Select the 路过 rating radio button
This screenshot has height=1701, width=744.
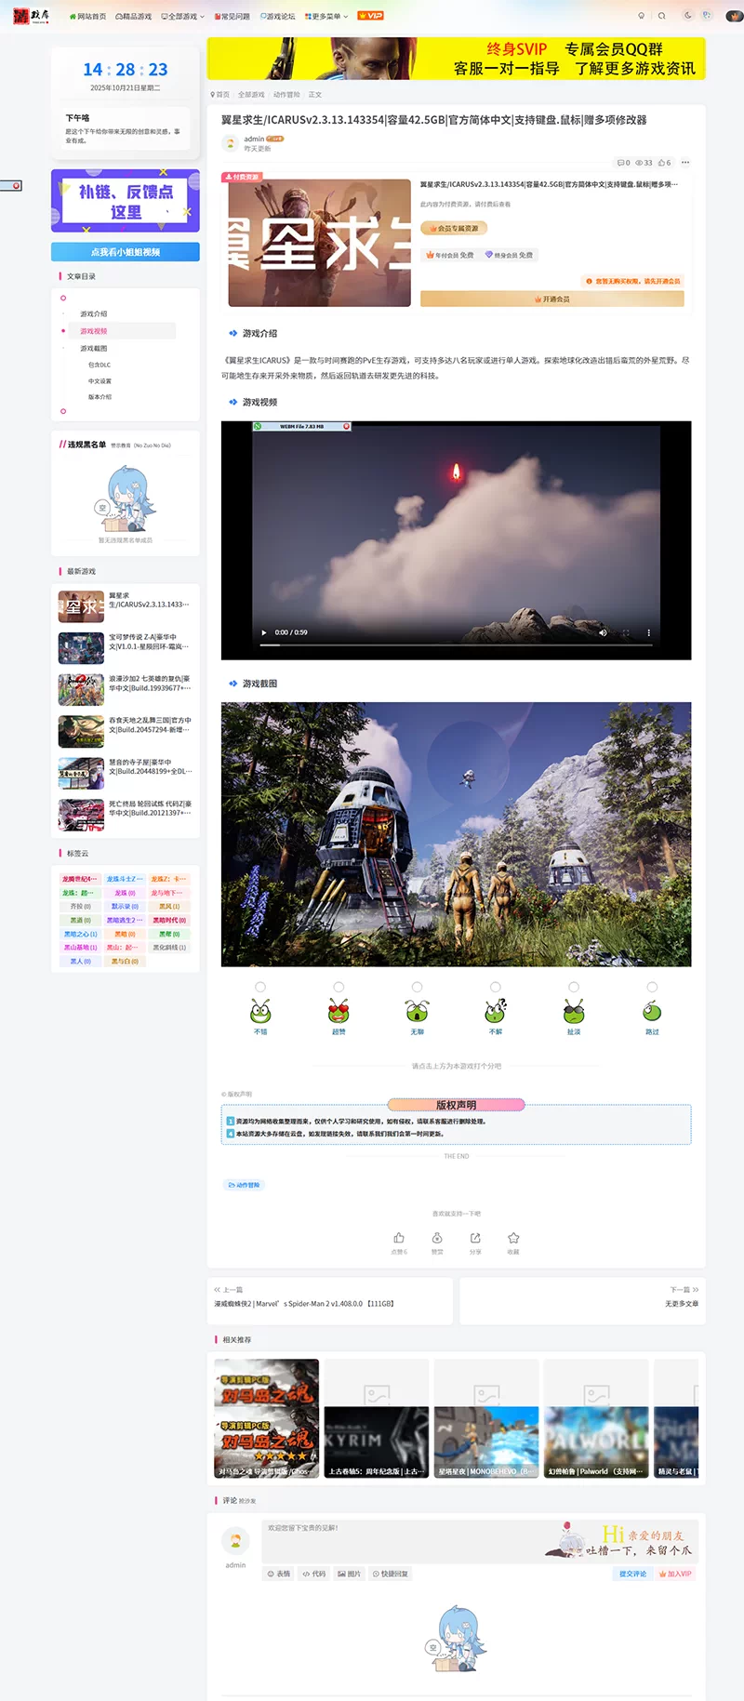tap(652, 987)
